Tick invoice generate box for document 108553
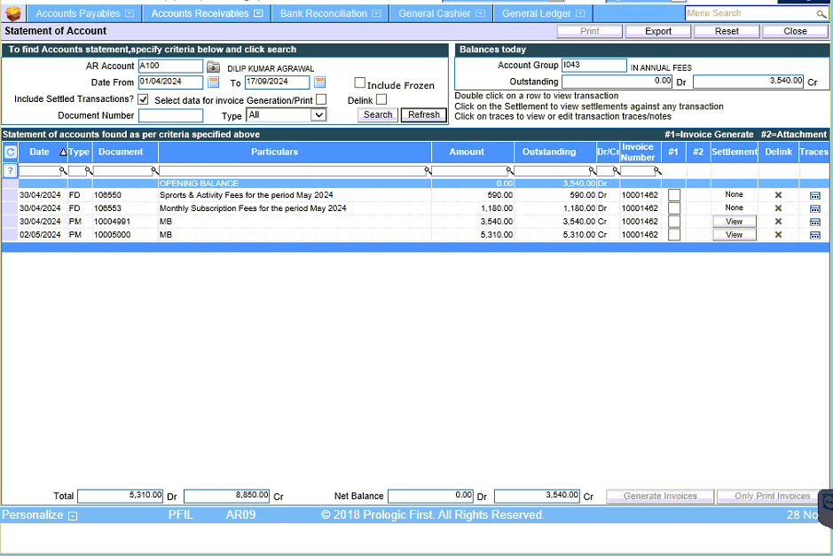 click(674, 208)
